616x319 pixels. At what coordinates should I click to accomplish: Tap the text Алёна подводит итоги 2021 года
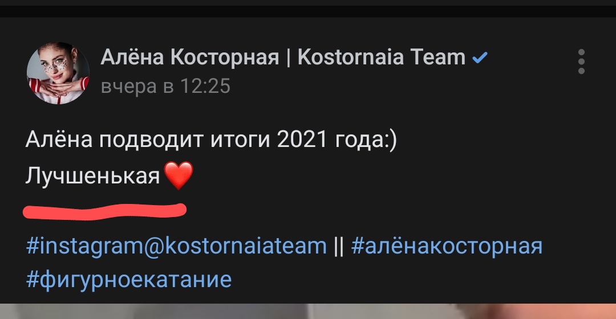[211, 140]
